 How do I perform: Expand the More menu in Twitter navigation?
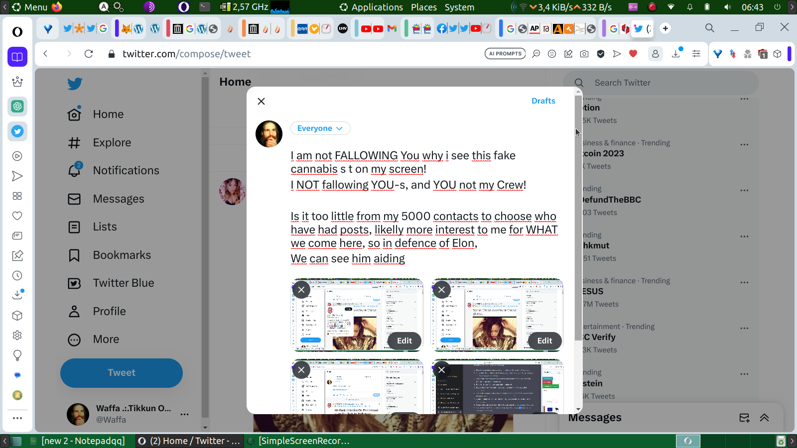94,339
